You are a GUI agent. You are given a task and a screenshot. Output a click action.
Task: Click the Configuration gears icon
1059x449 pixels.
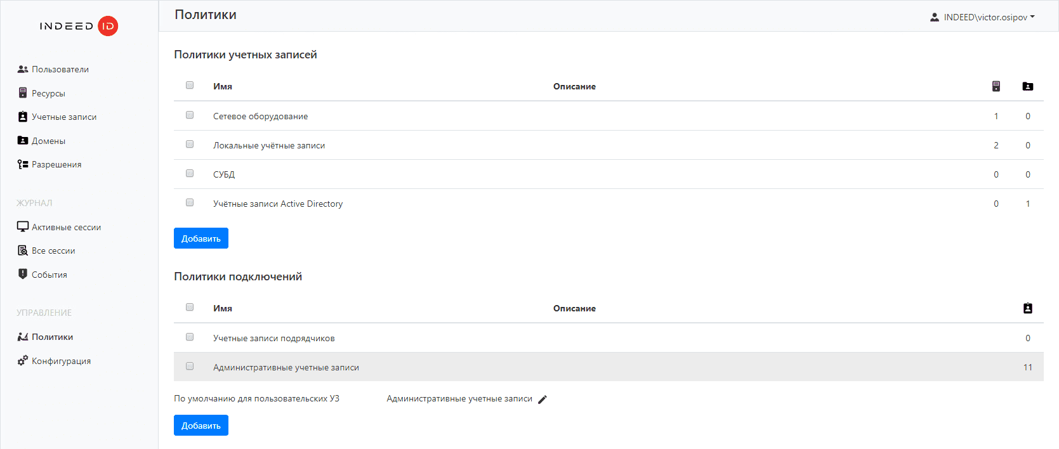tap(23, 360)
